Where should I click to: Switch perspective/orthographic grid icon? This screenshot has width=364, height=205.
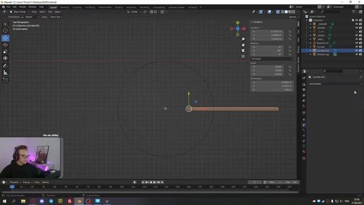click(243, 56)
